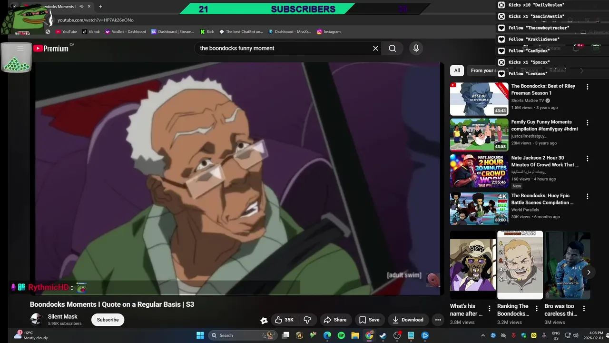Select the All filter chip
Screen dimensions: 609x343
point(457,71)
